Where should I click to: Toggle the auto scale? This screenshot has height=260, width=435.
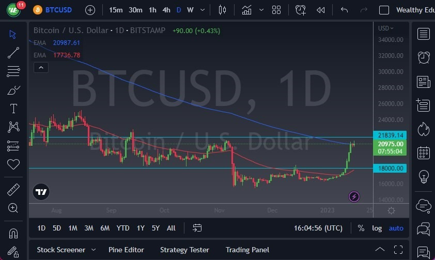coord(396,228)
